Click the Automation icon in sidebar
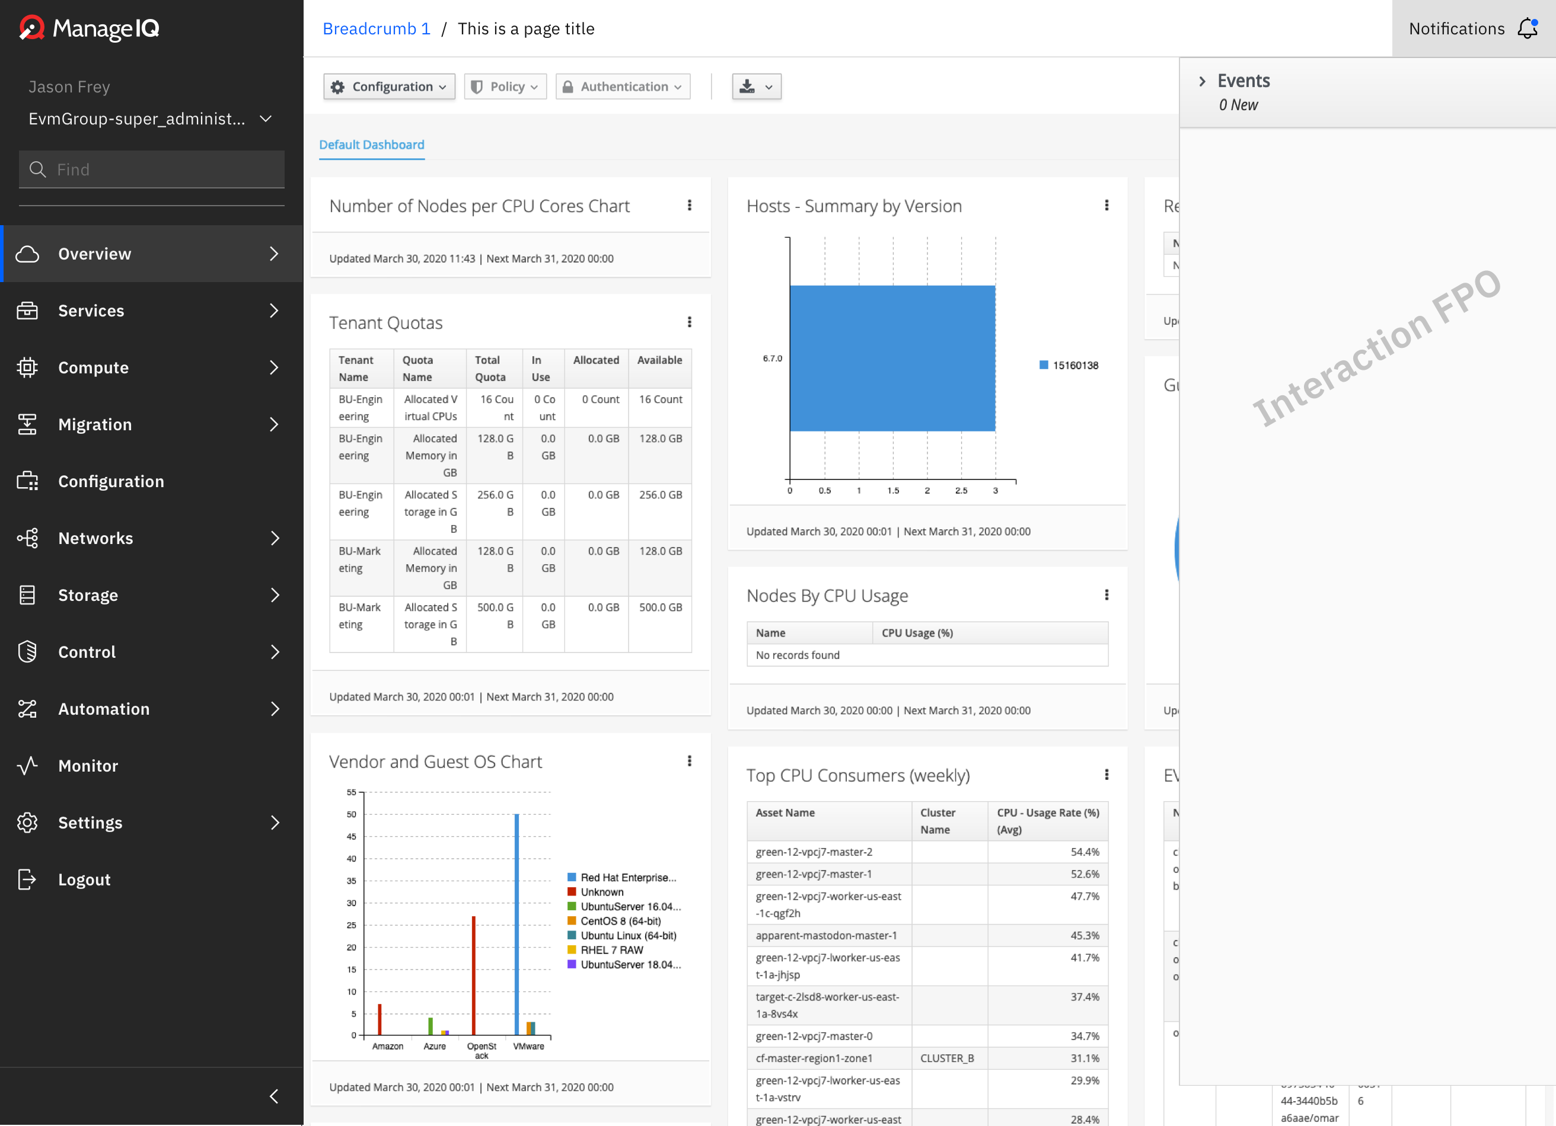1556x1126 pixels. pos(27,709)
